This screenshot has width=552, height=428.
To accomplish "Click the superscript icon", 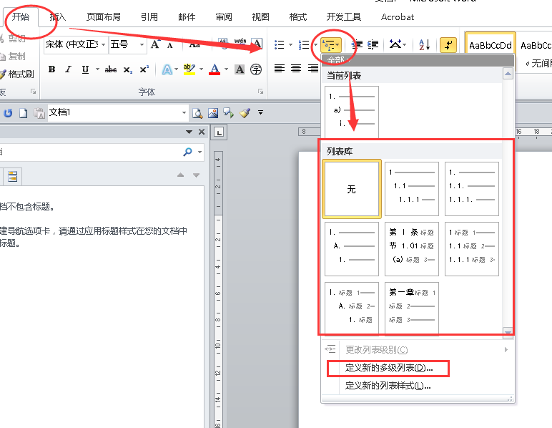I will [144, 69].
